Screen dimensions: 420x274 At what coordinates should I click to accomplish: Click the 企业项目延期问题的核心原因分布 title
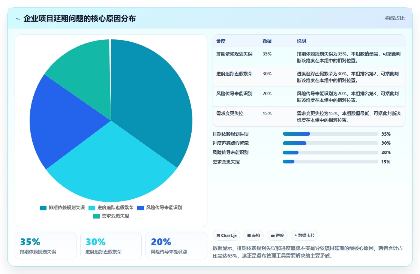[79, 18]
